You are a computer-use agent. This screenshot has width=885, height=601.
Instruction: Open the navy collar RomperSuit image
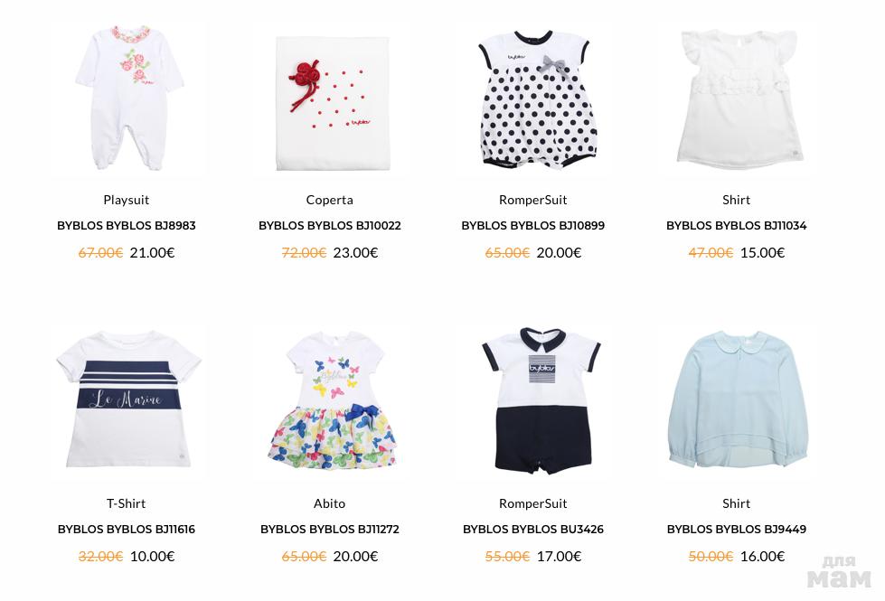click(x=537, y=402)
